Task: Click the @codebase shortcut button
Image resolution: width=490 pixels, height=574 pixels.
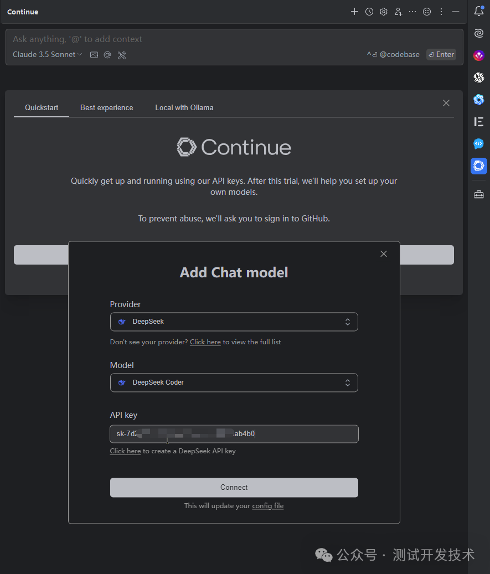Action: (x=393, y=55)
